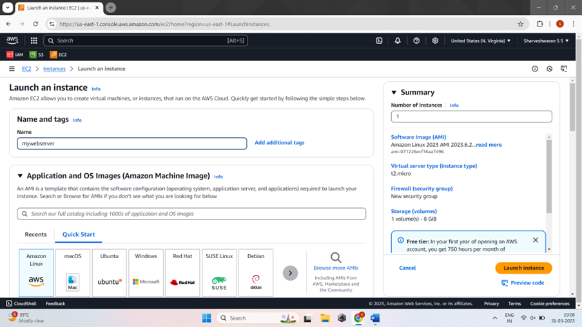The height and width of the screenshot is (327, 582).
Task: Open the EC2 favorite shortcut
Action: tap(58, 55)
